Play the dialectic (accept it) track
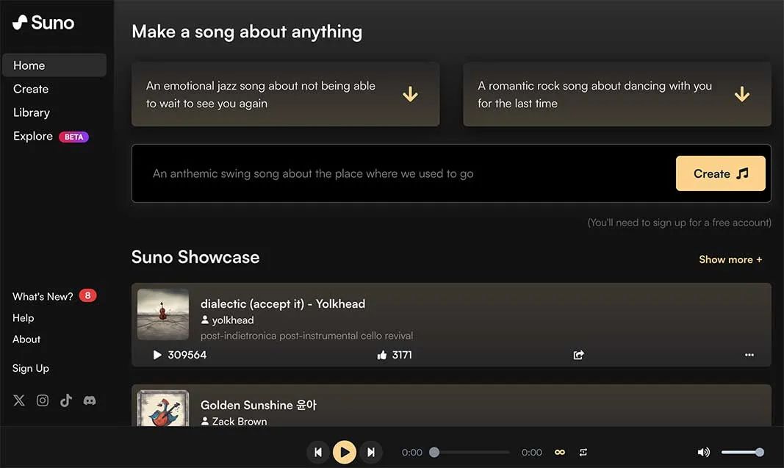This screenshot has width=784, height=468. [157, 355]
